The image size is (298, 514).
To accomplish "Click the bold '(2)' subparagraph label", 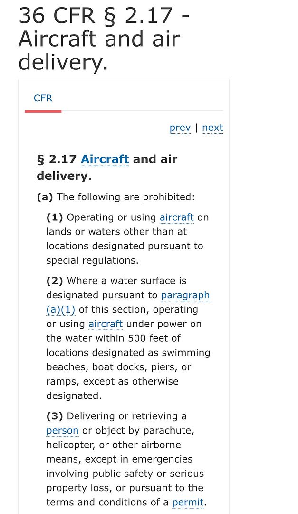I will 55,281.
